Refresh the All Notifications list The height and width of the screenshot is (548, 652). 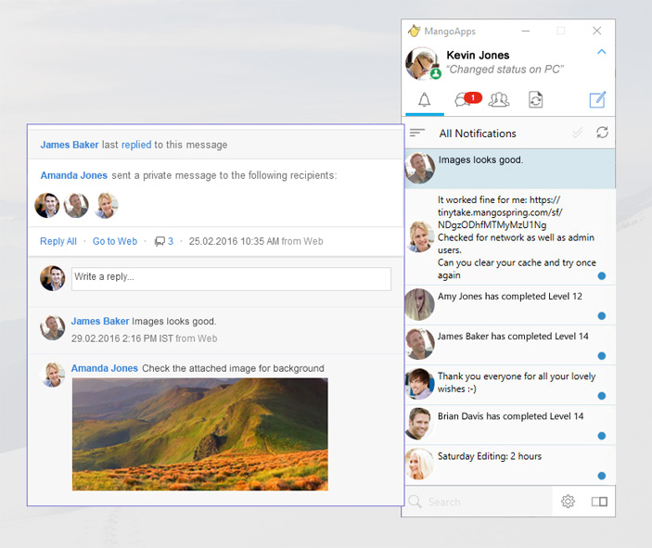click(602, 133)
